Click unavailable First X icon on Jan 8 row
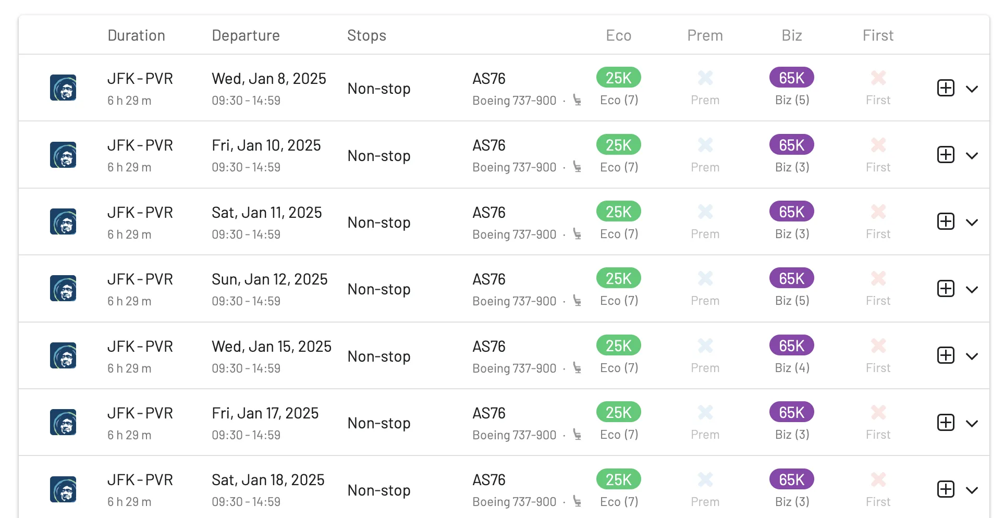Screen dimensions: 1004x518 tap(878, 78)
